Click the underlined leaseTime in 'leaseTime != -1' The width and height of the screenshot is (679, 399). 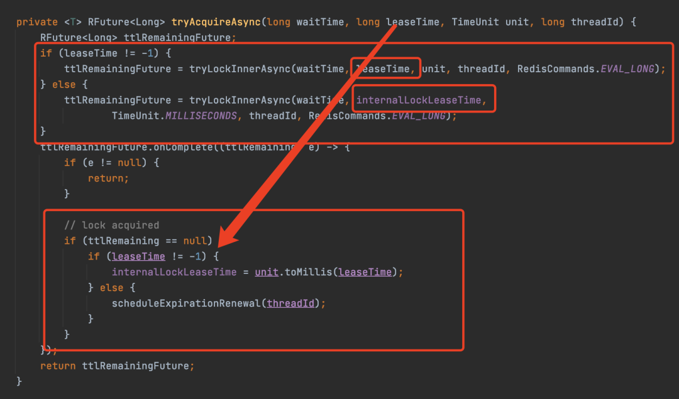pos(138,256)
